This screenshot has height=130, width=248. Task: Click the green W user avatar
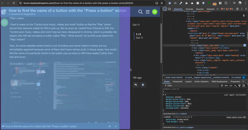[x=155, y=12]
